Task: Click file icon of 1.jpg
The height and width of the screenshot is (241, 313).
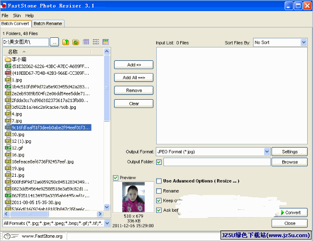Action: [x=8, y=80]
